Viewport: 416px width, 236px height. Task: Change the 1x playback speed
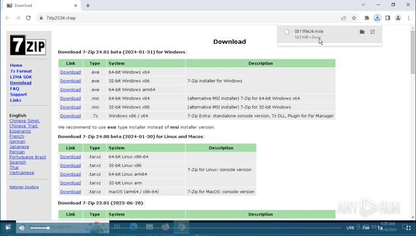(x=380, y=228)
